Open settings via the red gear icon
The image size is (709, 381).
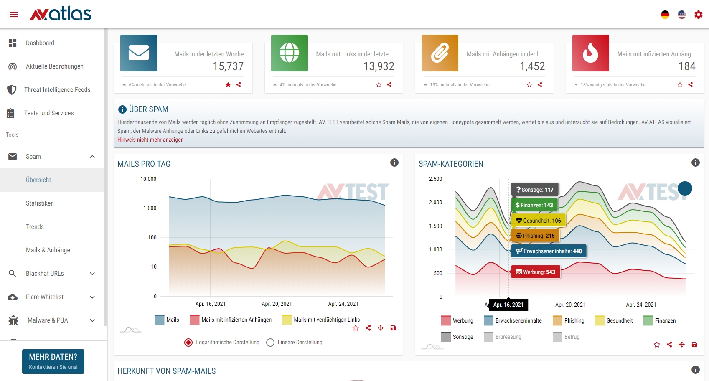(x=698, y=15)
